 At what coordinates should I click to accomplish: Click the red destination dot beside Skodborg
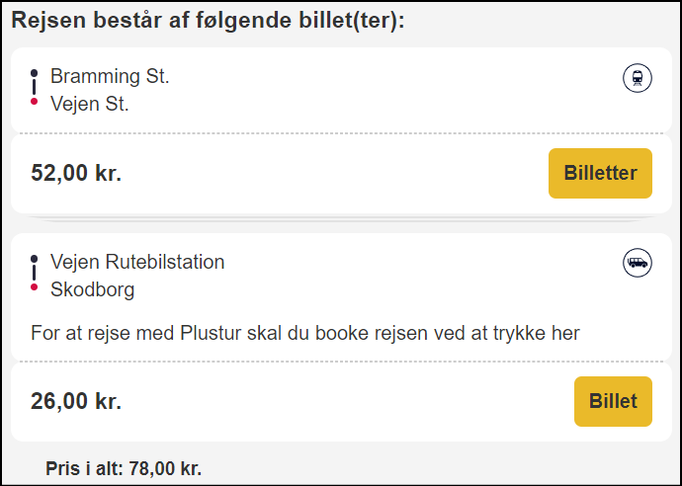(34, 286)
